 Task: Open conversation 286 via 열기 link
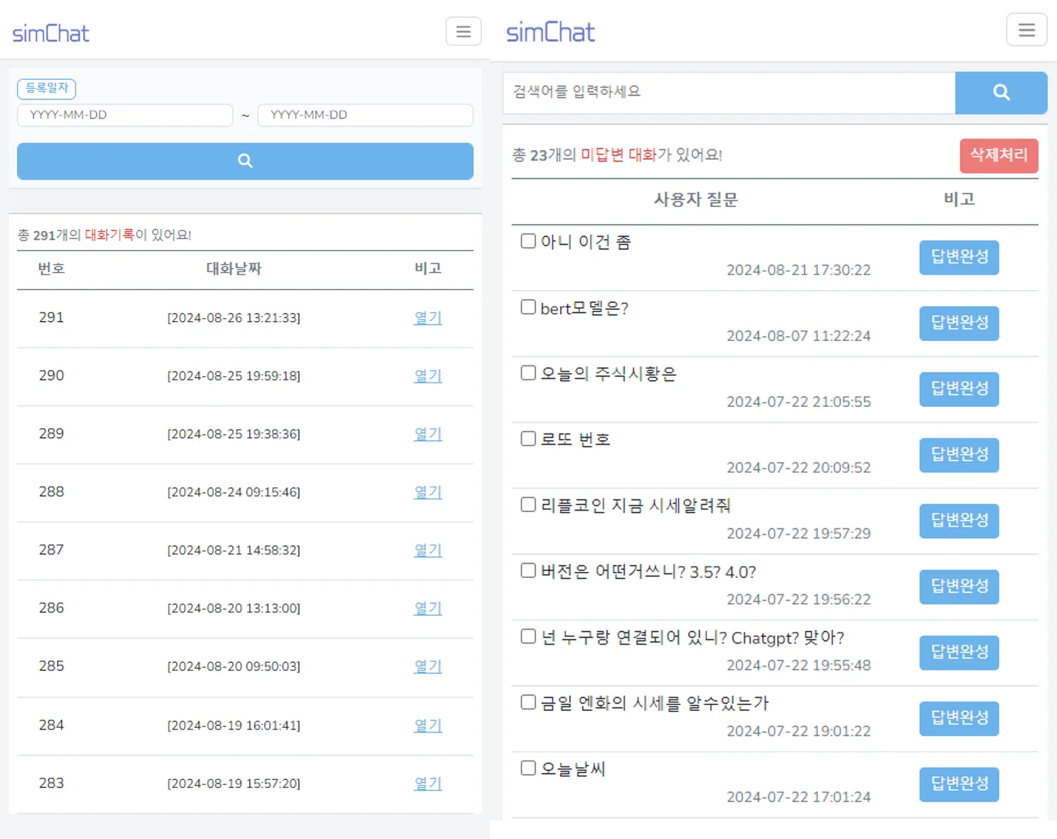click(x=428, y=608)
